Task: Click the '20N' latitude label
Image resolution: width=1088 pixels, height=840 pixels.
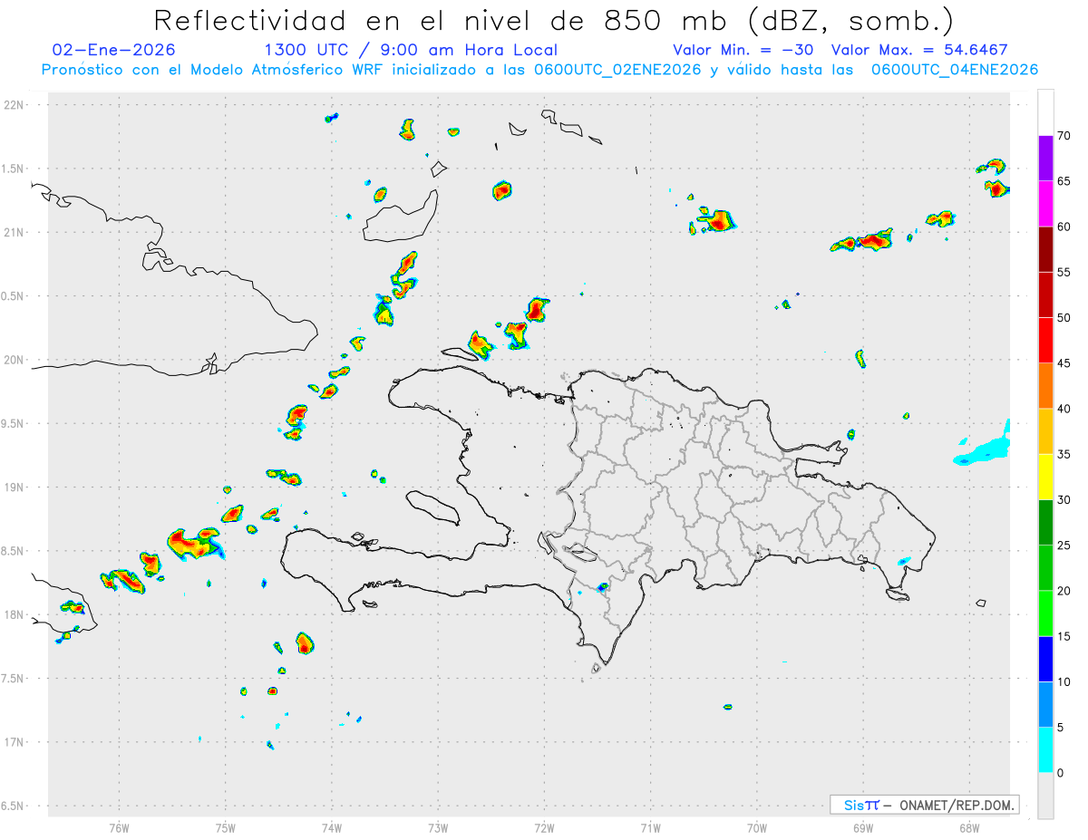Action: (15, 360)
